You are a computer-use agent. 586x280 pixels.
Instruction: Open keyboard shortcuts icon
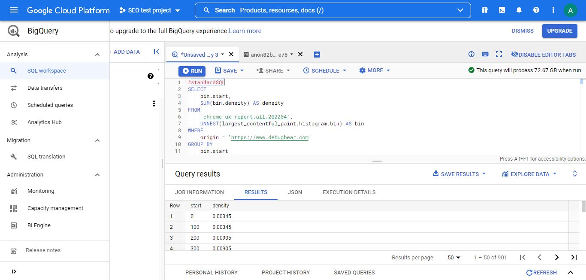click(x=485, y=54)
